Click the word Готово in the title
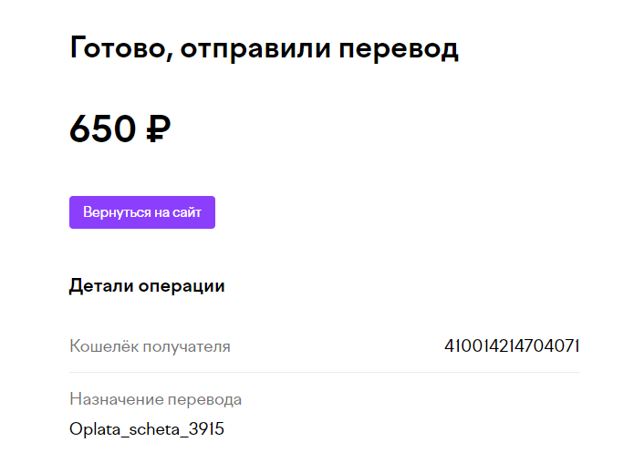Image resolution: width=634 pixels, height=453 pixels. coord(118,48)
